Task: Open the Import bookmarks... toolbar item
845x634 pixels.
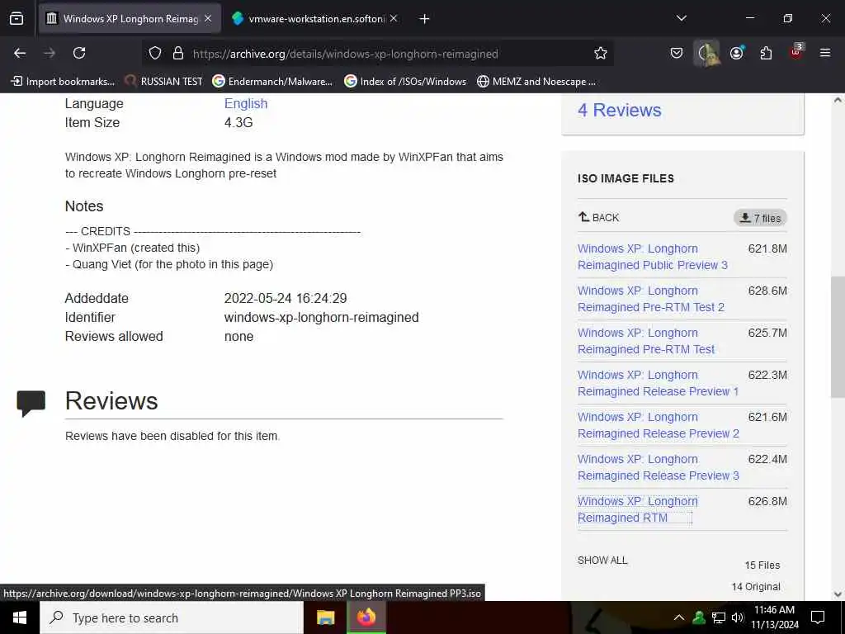Action: (63, 82)
